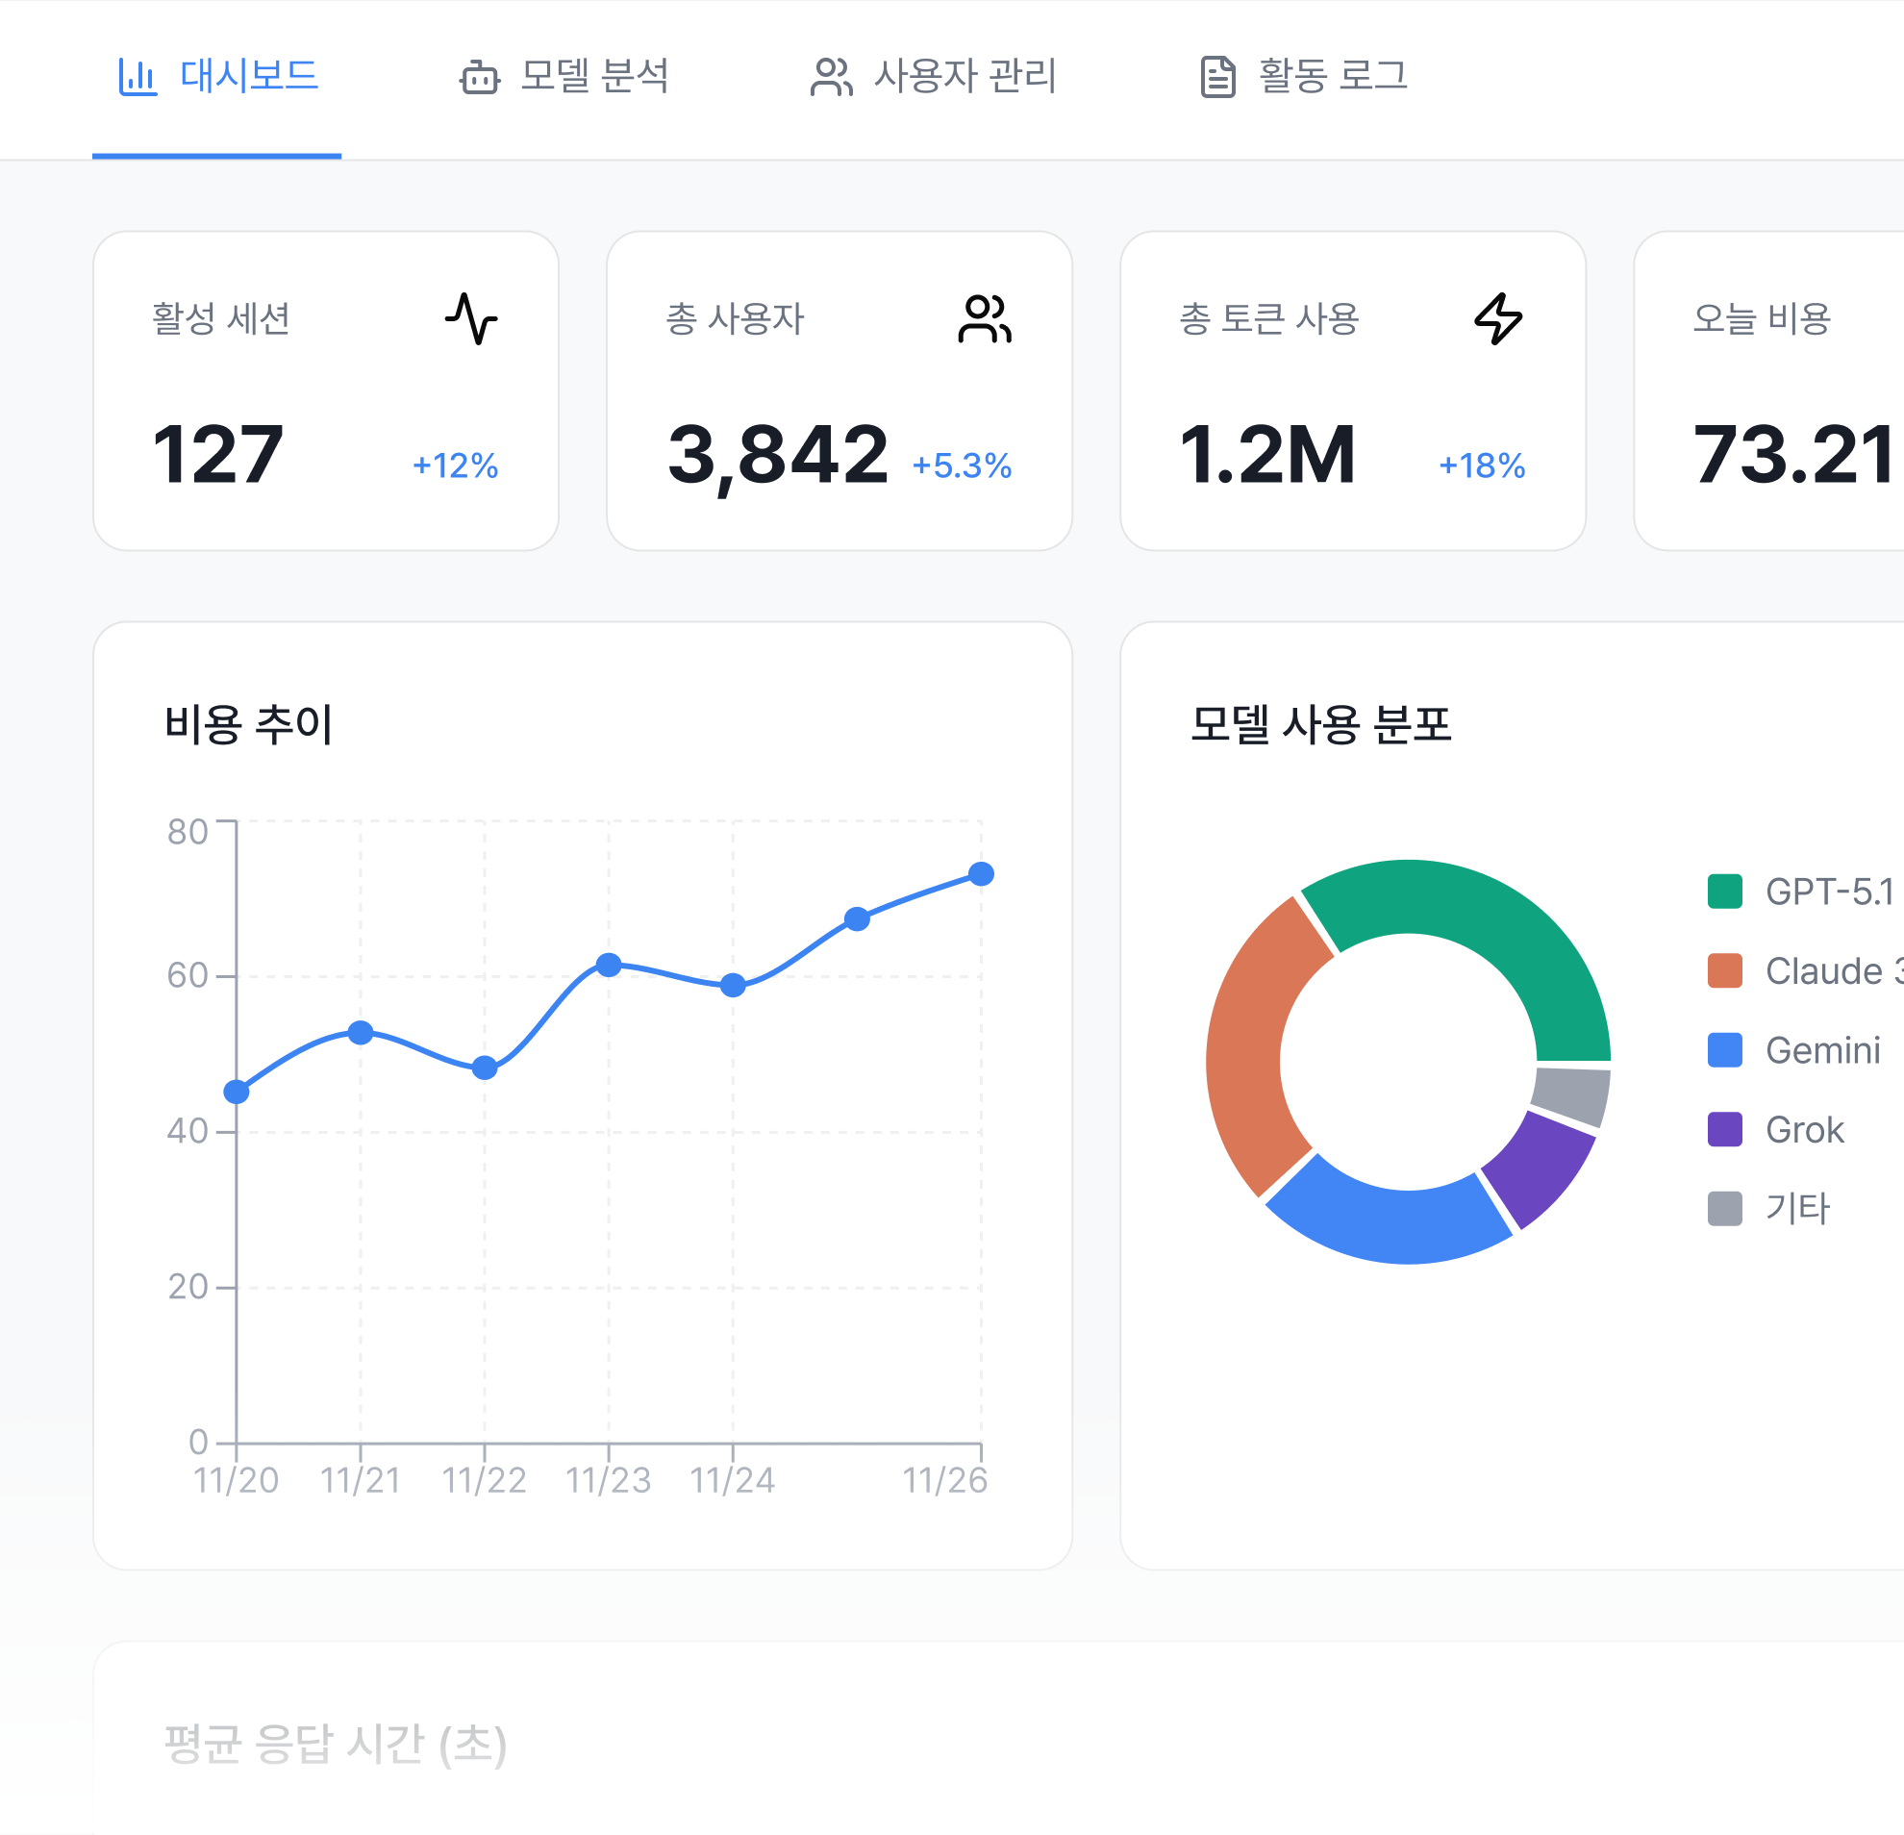The height and width of the screenshot is (1835, 1904).
Task: Click the 3,842 total users value
Action: [x=777, y=455]
